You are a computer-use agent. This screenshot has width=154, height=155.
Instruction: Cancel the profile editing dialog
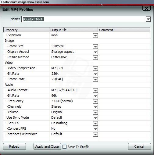(x=139, y=146)
